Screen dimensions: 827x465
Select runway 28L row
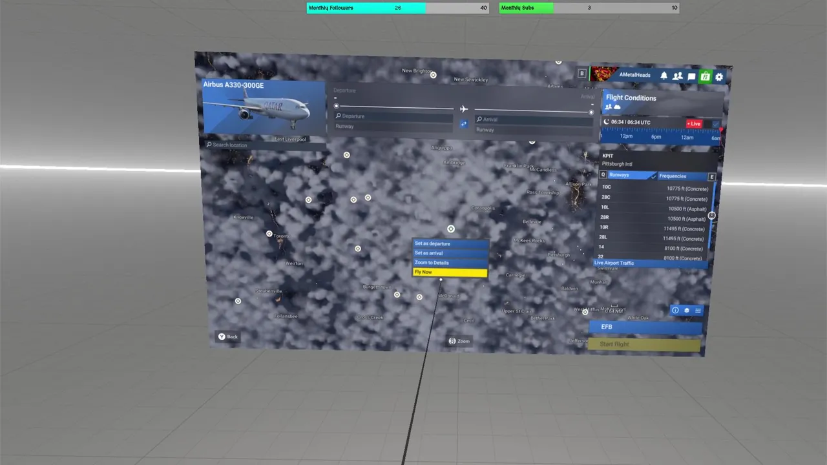(x=653, y=238)
